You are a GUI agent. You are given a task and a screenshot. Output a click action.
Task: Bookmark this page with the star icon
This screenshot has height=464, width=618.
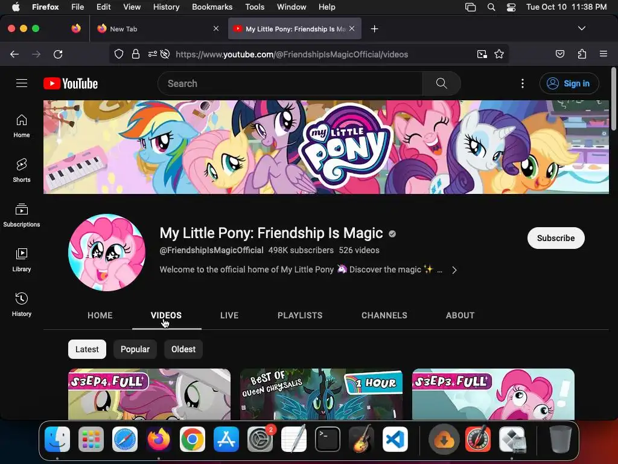(499, 54)
